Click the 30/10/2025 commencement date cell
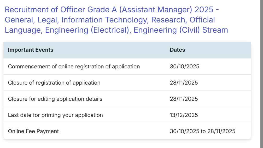263x148 pixels. (x=184, y=67)
